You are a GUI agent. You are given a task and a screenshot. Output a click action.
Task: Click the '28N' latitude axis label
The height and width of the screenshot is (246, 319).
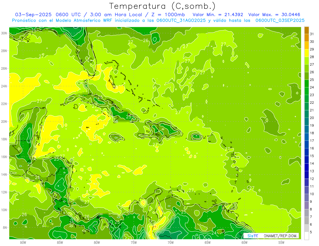coord(4,51)
